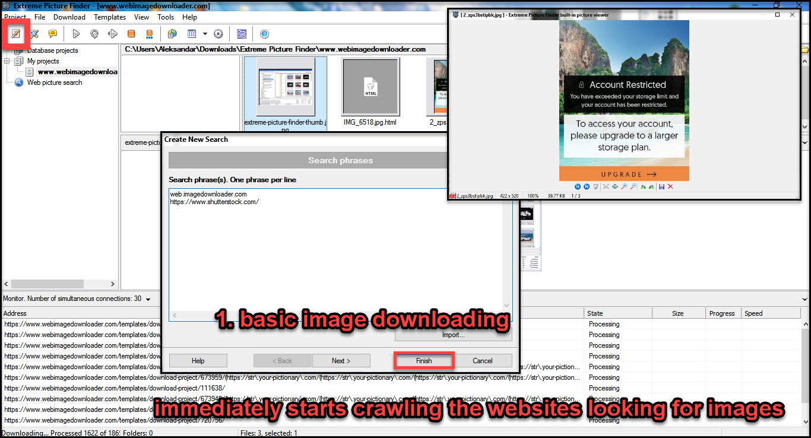Click the thumbnail view mode icon

click(192, 34)
